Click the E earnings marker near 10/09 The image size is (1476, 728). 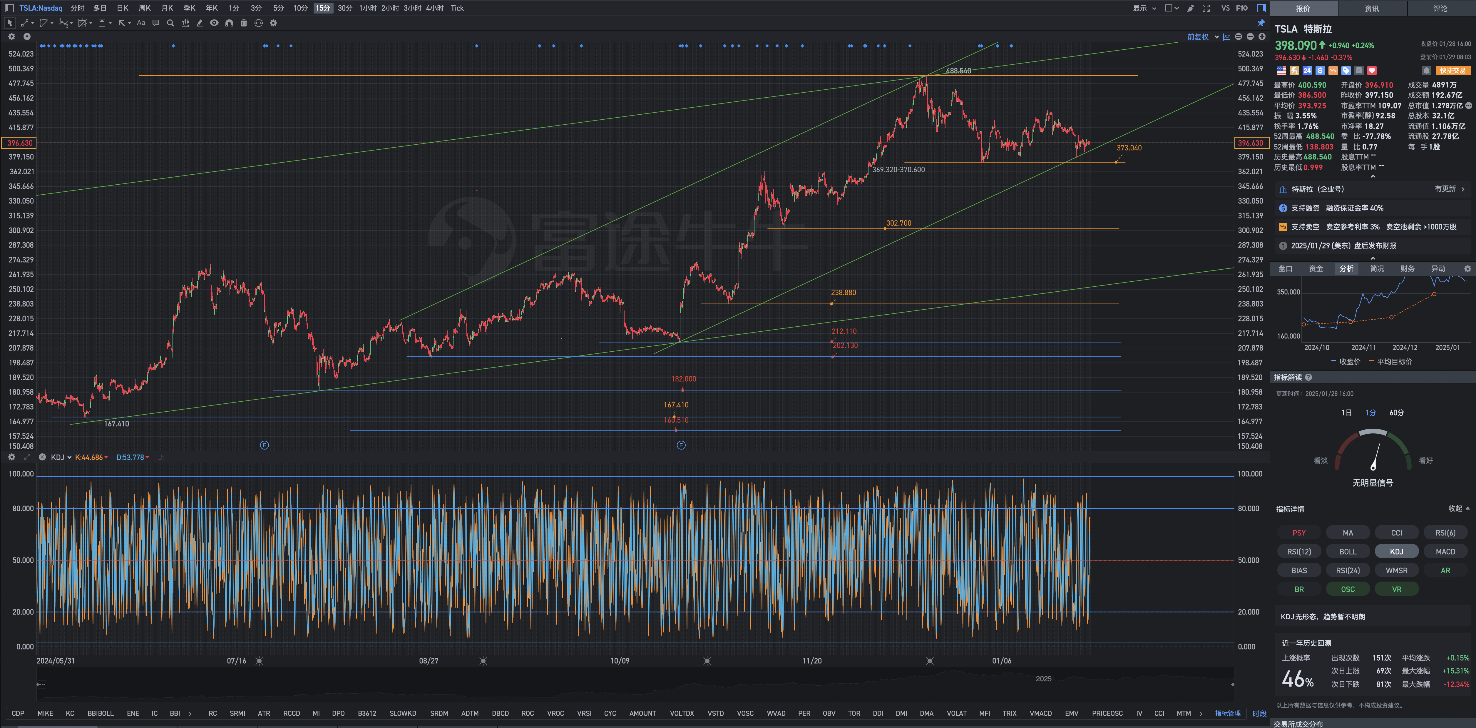coord(681,445)
